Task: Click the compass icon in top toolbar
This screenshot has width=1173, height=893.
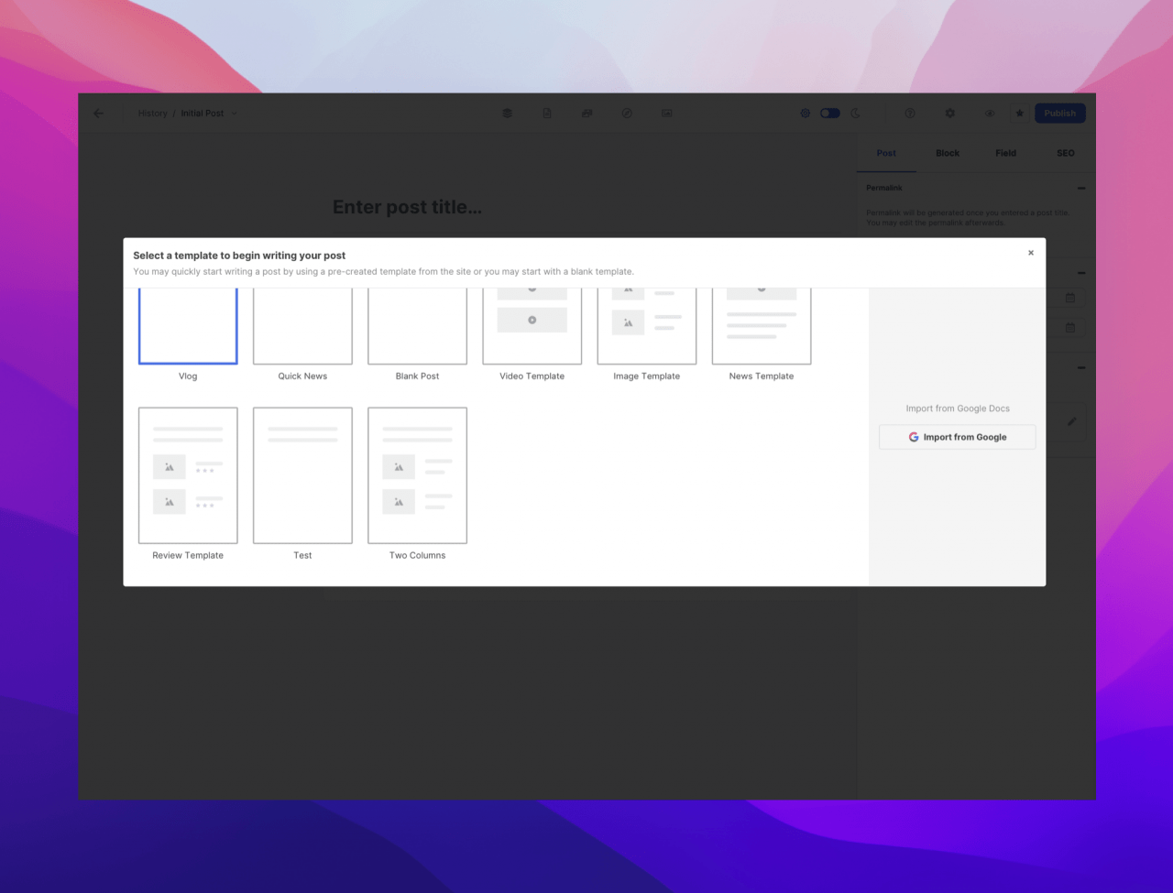Action: click(627, 114)
